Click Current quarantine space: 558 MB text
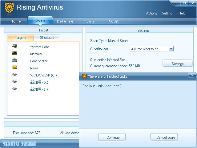This screenshot has width=197, height=148. tap(115, 66)
